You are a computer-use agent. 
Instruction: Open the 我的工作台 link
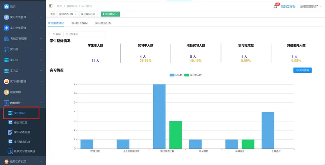click(x=288, y=7)
